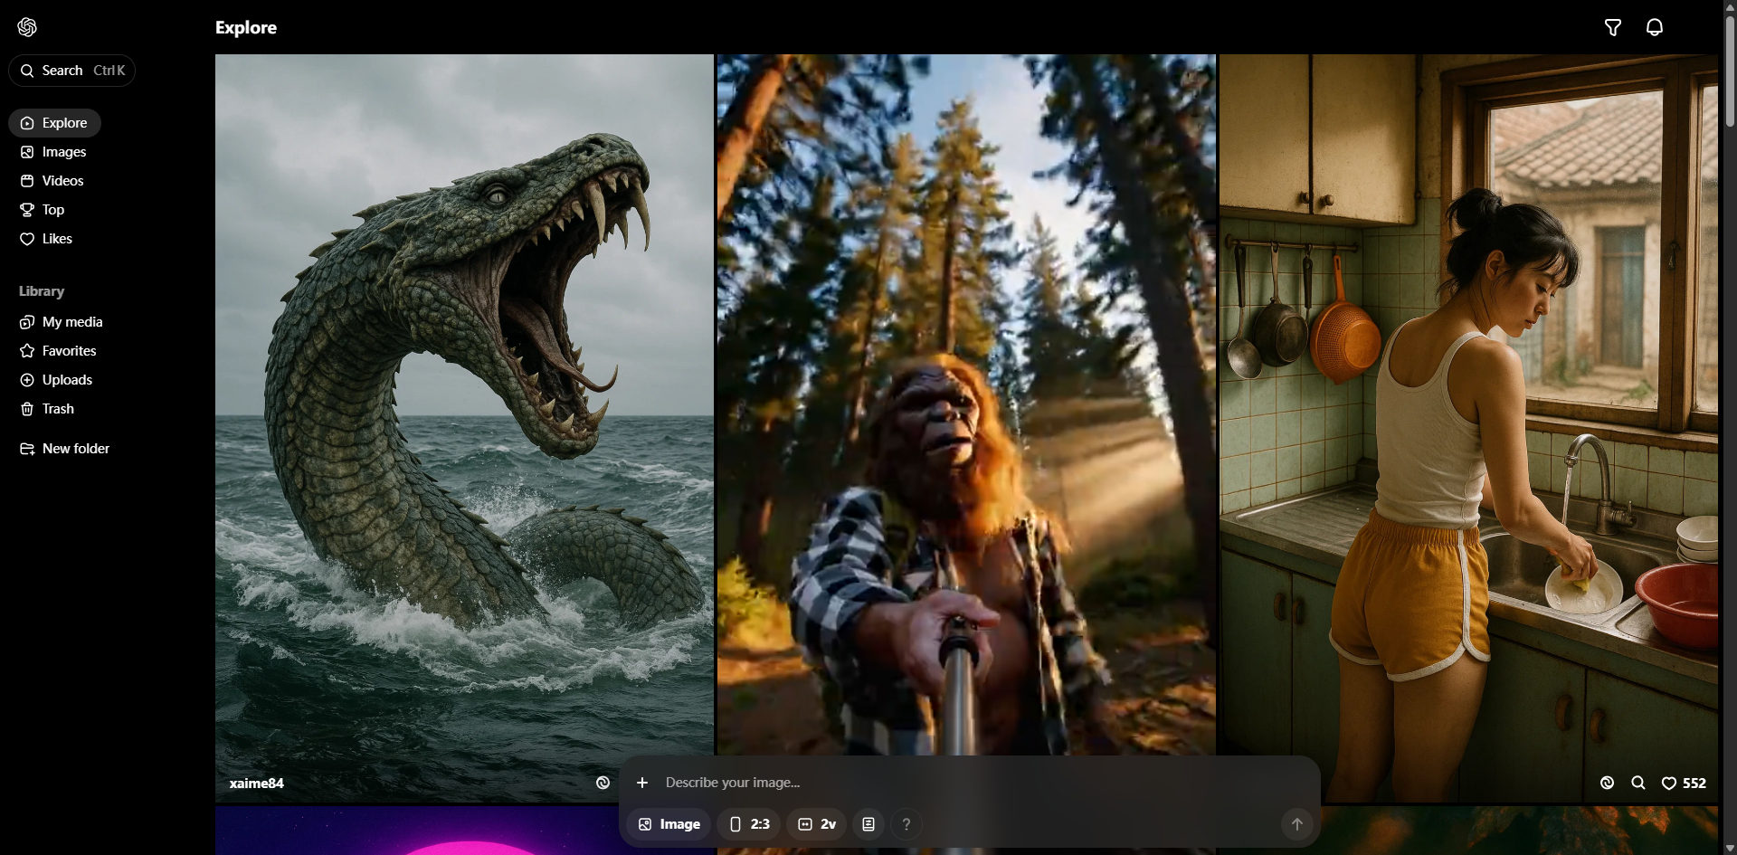
Task: Open notifications bell
Action: [x=1654, y=28]
